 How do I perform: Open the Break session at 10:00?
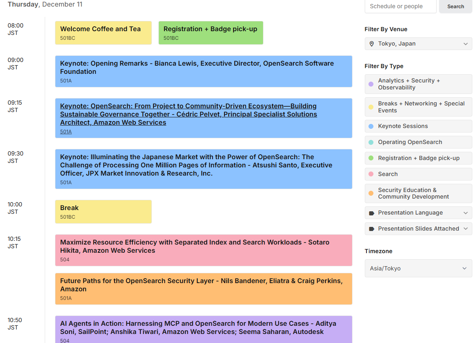pyautogui.click(x=103, y=212)
